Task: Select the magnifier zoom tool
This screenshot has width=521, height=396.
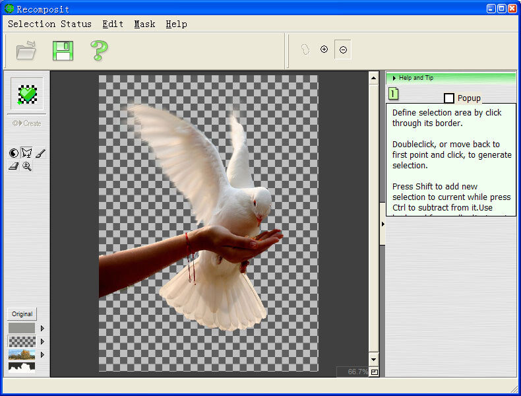Action: click(x=26, y=166)
